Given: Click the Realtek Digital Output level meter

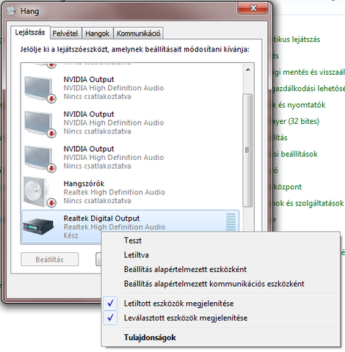Looking at the screenshot, I should [230, 222].
